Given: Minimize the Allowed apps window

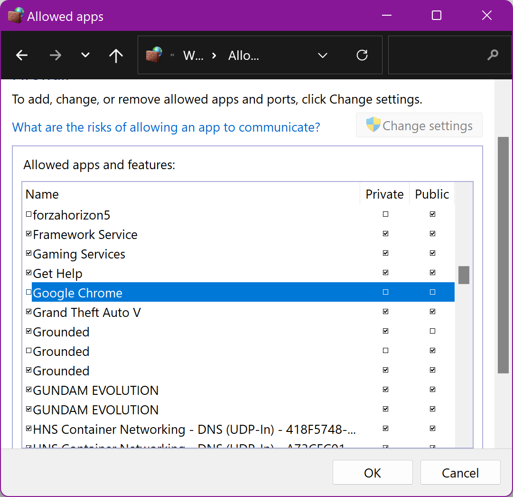Looking at the screenshot, I should 387,15.
